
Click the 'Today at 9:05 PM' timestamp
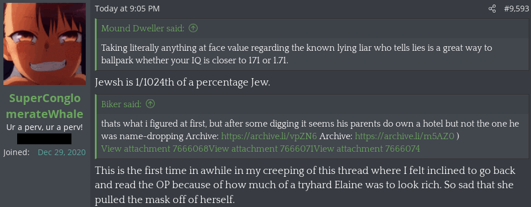pos(127,9)
